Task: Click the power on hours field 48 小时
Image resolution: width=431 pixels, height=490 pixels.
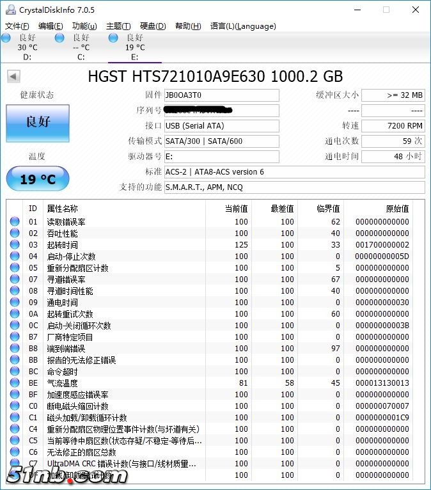Action: [393, 157]
